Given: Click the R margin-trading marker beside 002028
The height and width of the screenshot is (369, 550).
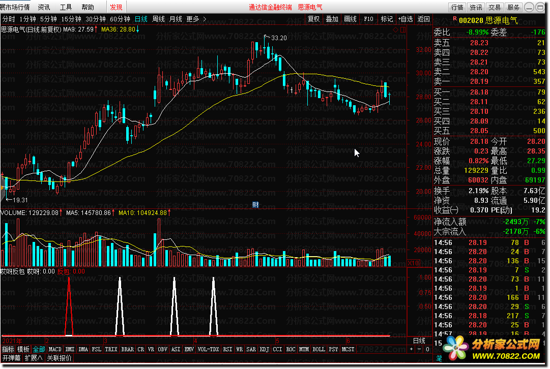Looking at the screenshot, I should (454, 18).
